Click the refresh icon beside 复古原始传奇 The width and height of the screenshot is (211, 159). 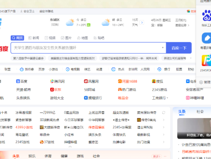164,112
